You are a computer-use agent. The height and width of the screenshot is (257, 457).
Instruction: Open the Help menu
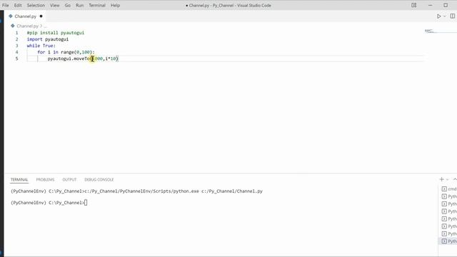[x=115, y=5]
